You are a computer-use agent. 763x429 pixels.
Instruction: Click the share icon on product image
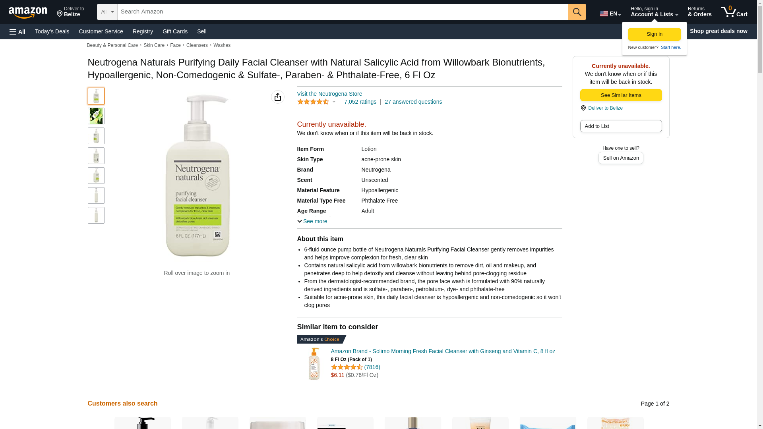tap(278, 97)
